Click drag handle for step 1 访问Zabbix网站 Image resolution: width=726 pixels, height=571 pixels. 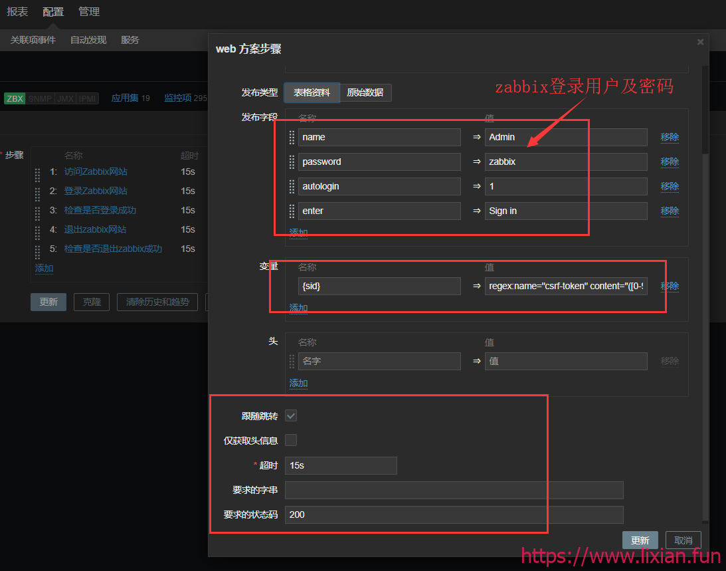coord(37,174)
